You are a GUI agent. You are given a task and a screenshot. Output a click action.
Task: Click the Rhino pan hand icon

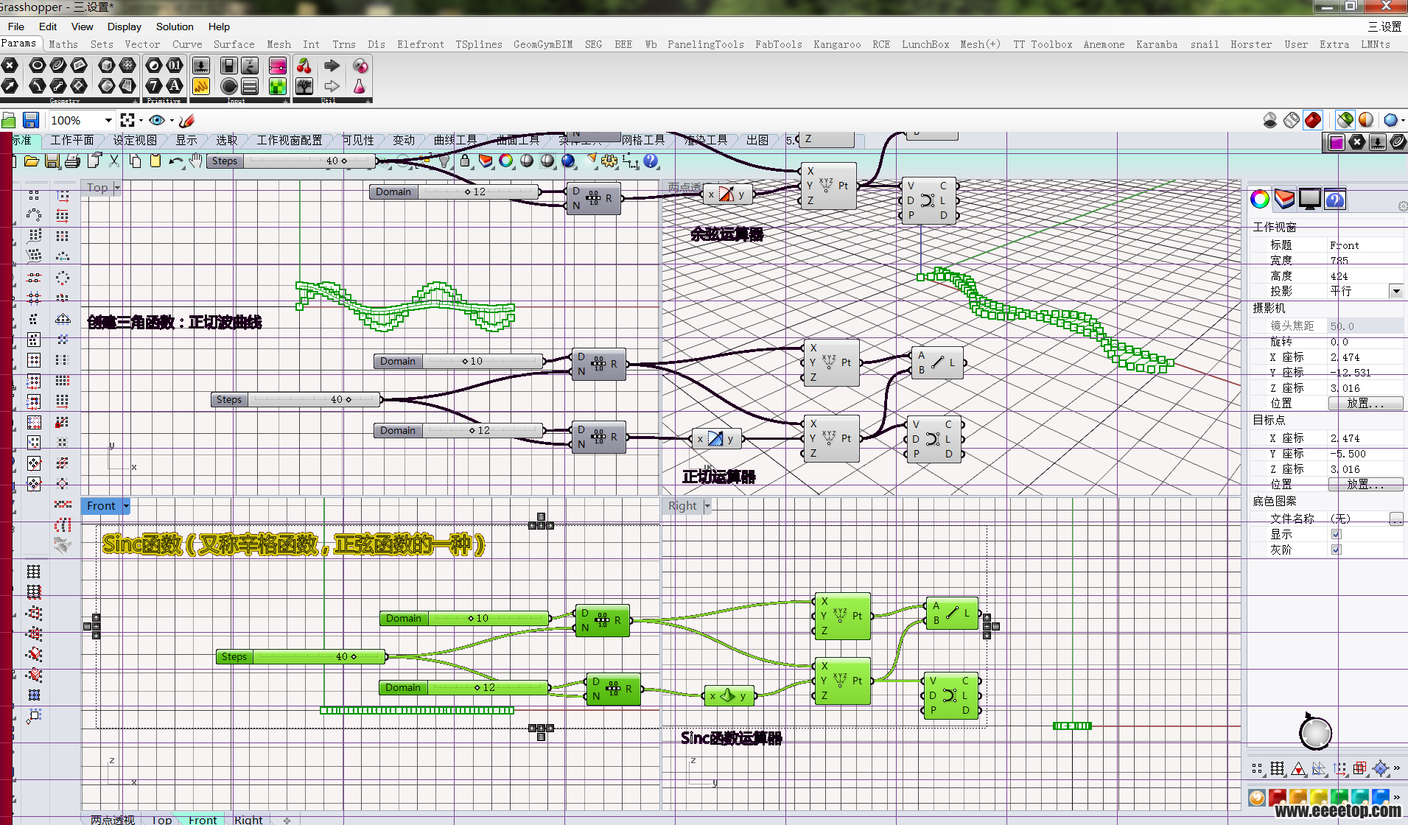pos(195,161)
